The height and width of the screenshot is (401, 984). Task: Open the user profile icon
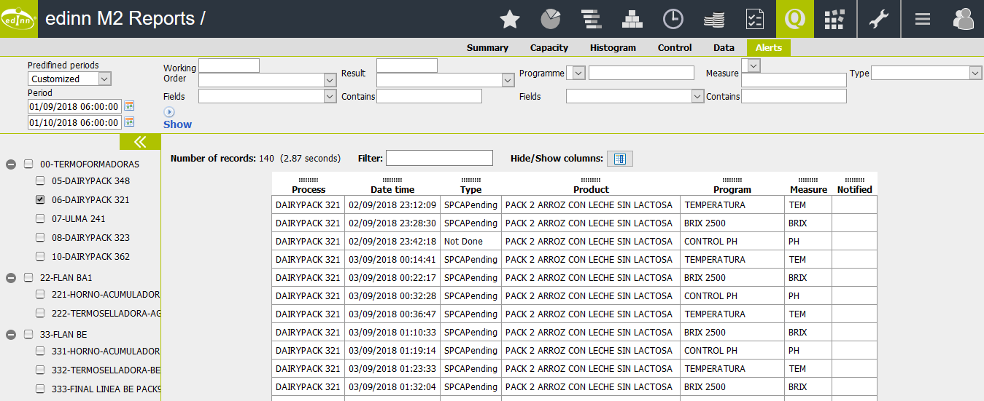click(964, 19)
